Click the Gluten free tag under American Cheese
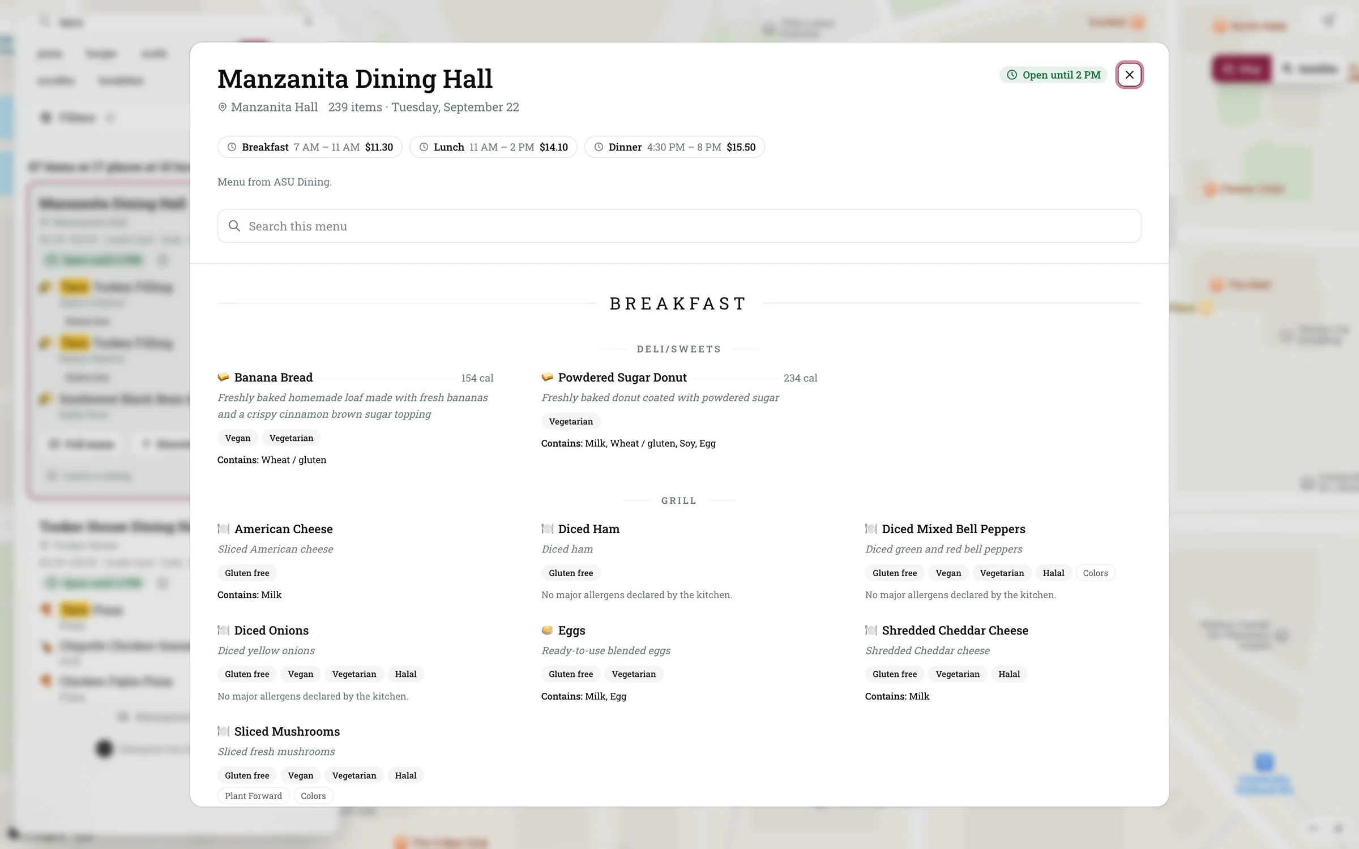This screenshot has height=849, width=1359. [247, 573]
